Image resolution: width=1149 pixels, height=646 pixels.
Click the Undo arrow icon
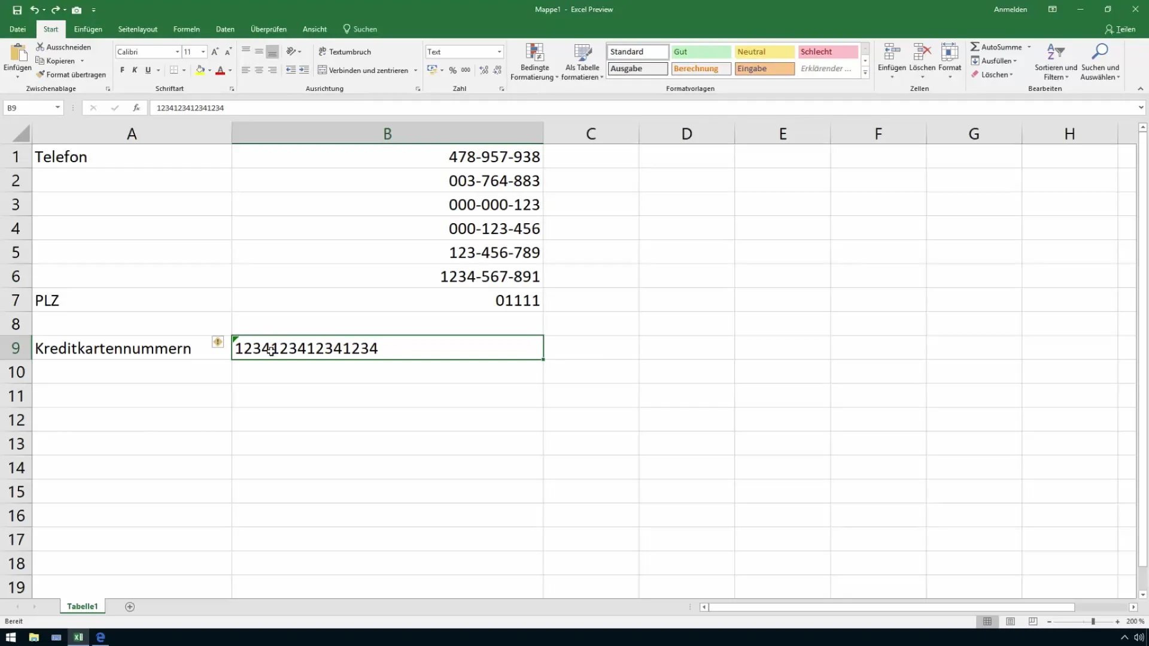coord(35,10)
